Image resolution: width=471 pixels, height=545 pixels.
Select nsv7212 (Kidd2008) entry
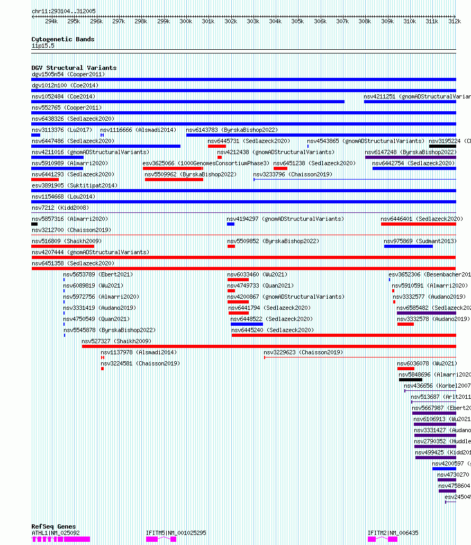click(60, 208)
